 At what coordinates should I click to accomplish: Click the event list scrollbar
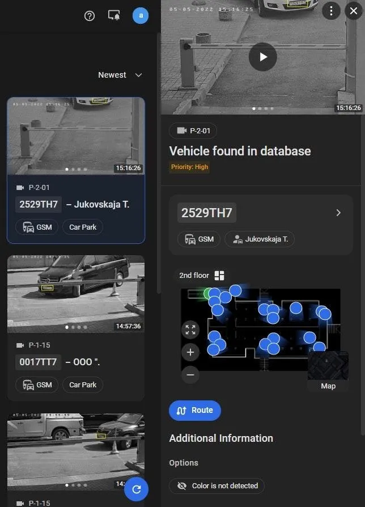(159, 163)
